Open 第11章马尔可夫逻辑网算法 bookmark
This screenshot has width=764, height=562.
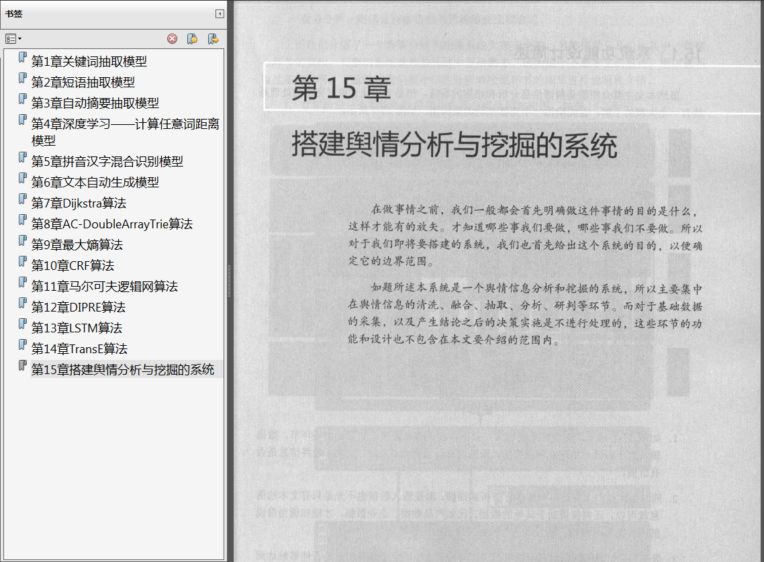[x=105, y=287]
